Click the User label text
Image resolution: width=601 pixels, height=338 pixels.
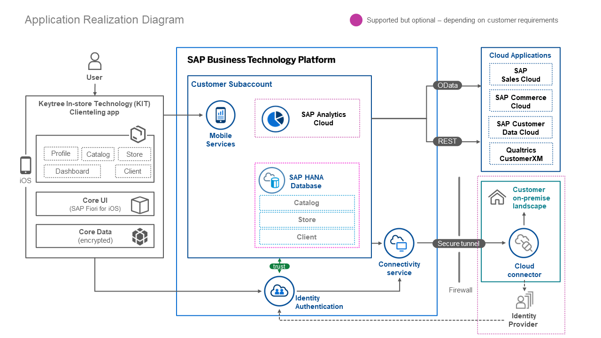(x=94, y=77)
